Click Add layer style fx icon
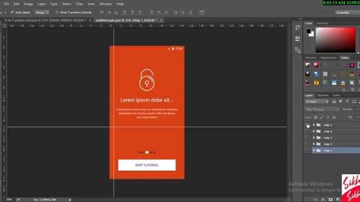360x202 pixels. coord(323,200)
